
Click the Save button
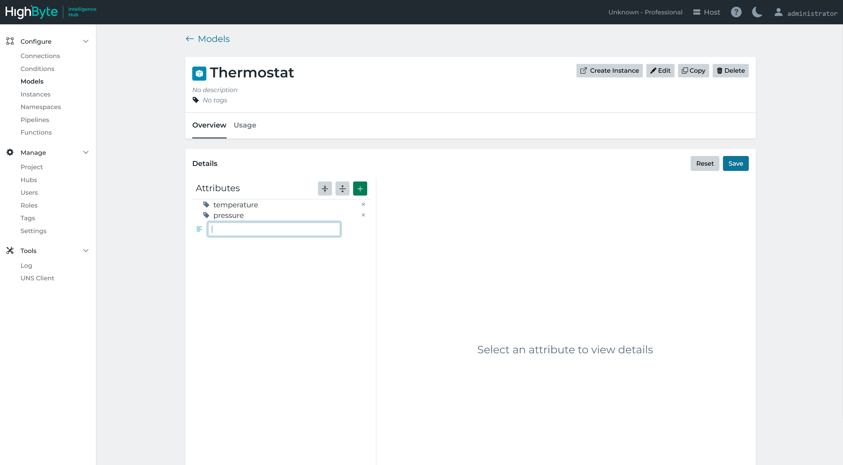735,163
